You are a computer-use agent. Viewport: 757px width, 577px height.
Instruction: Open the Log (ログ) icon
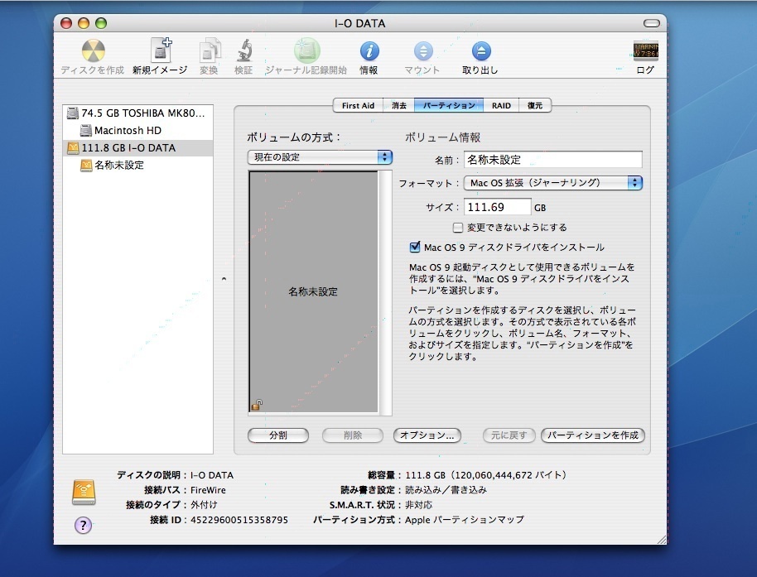coord(645,50)
